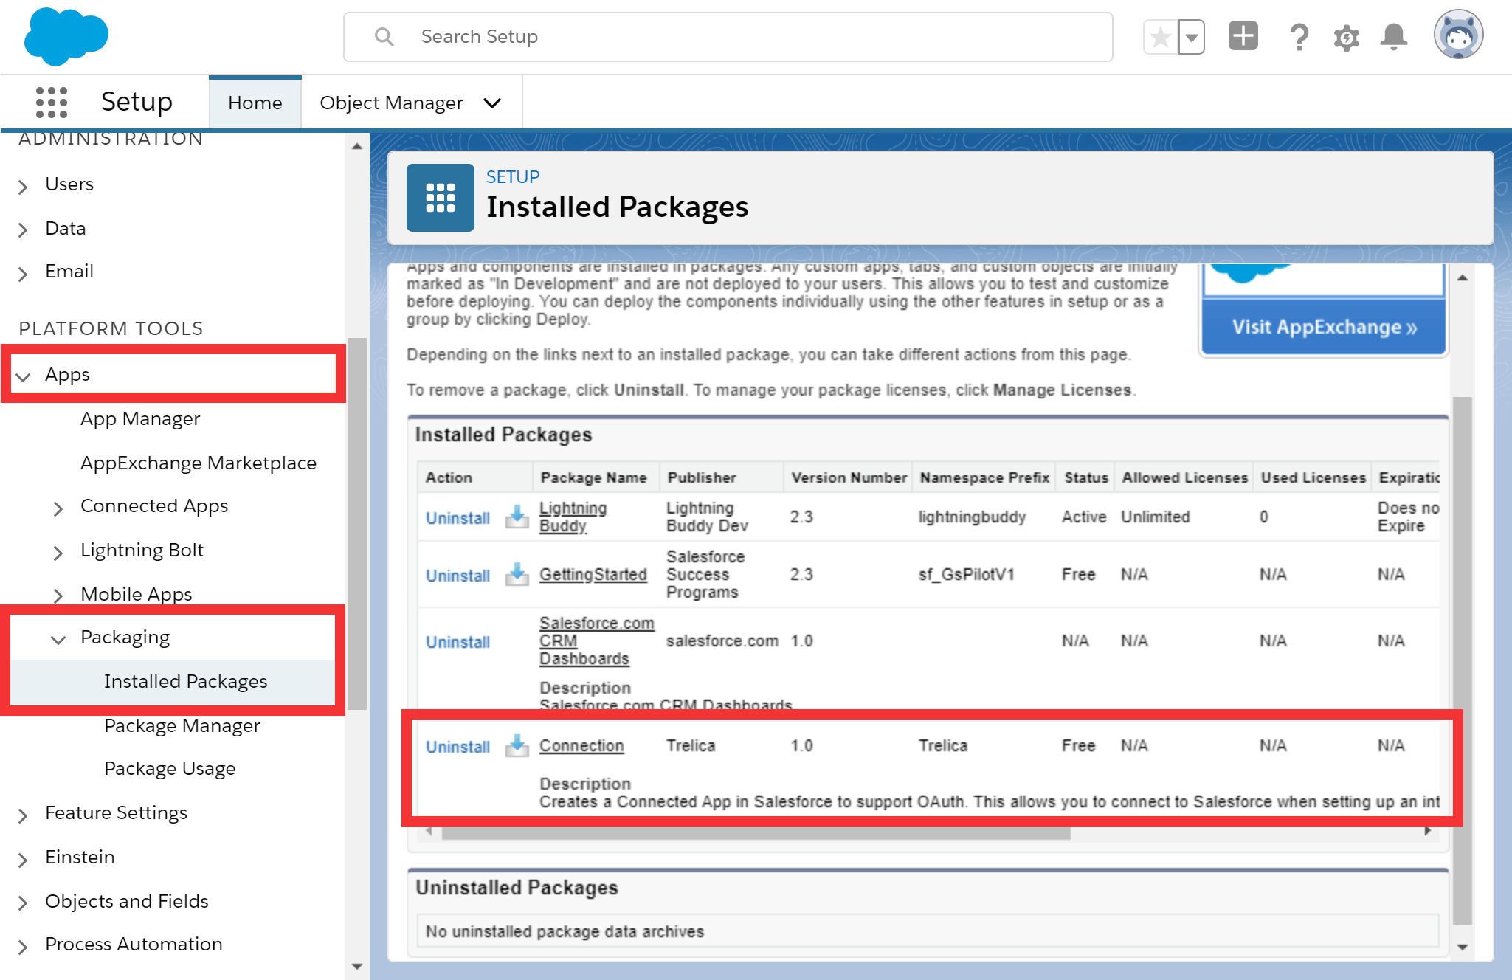Open Package Manager in sidebar
Viewport: 1512px width, 980px height.
coord(182,726)
